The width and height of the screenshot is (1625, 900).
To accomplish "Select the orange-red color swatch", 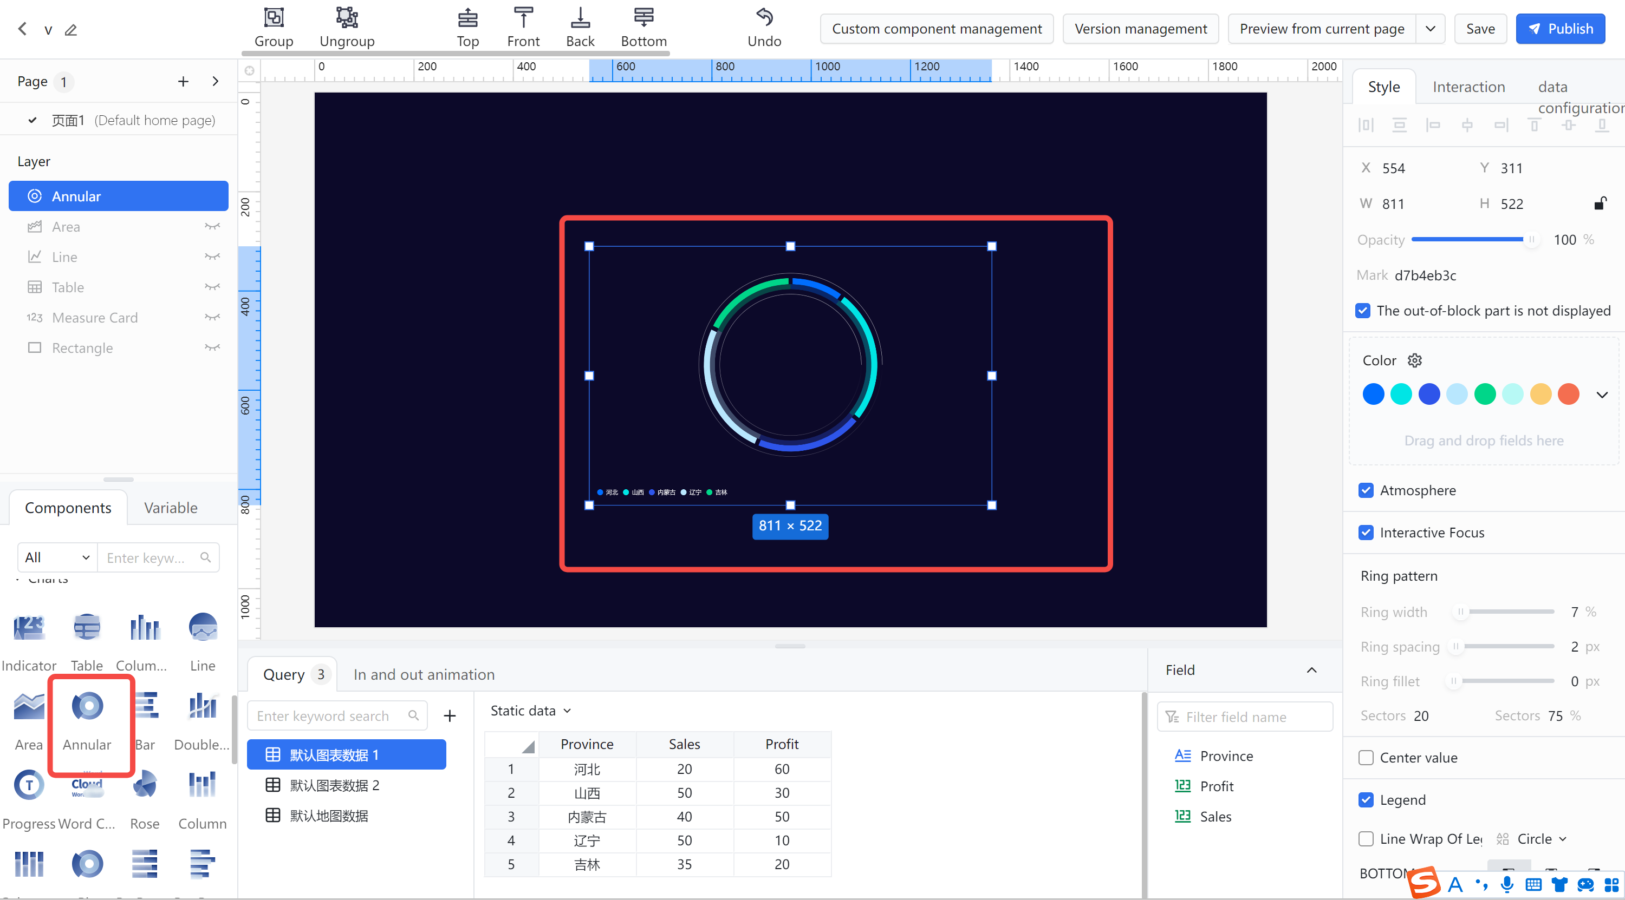I will coord(1568,394).
